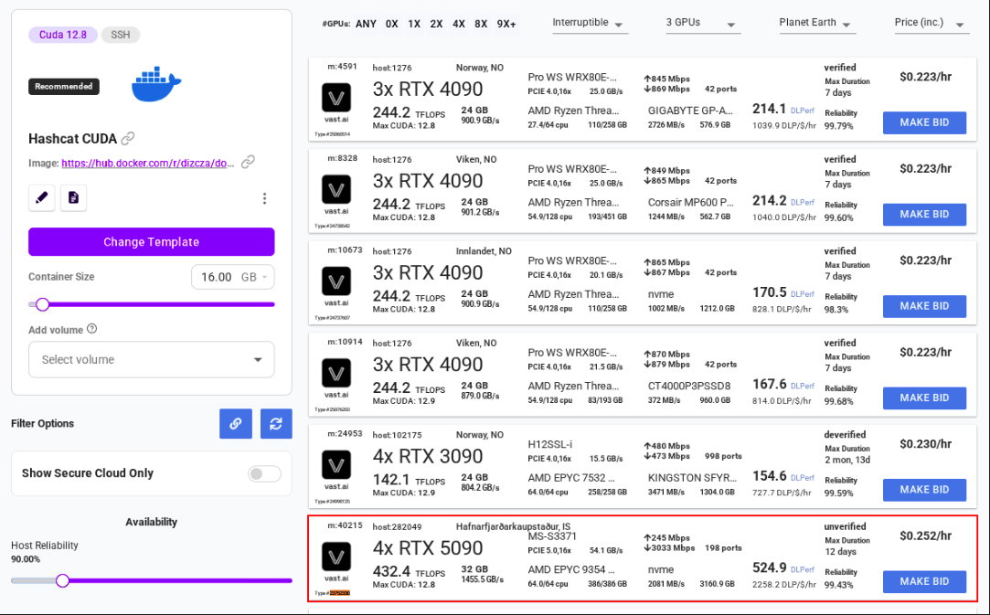Click the Add volume help icon
This screenshot has height=615, width=990.
pos(92,328)
